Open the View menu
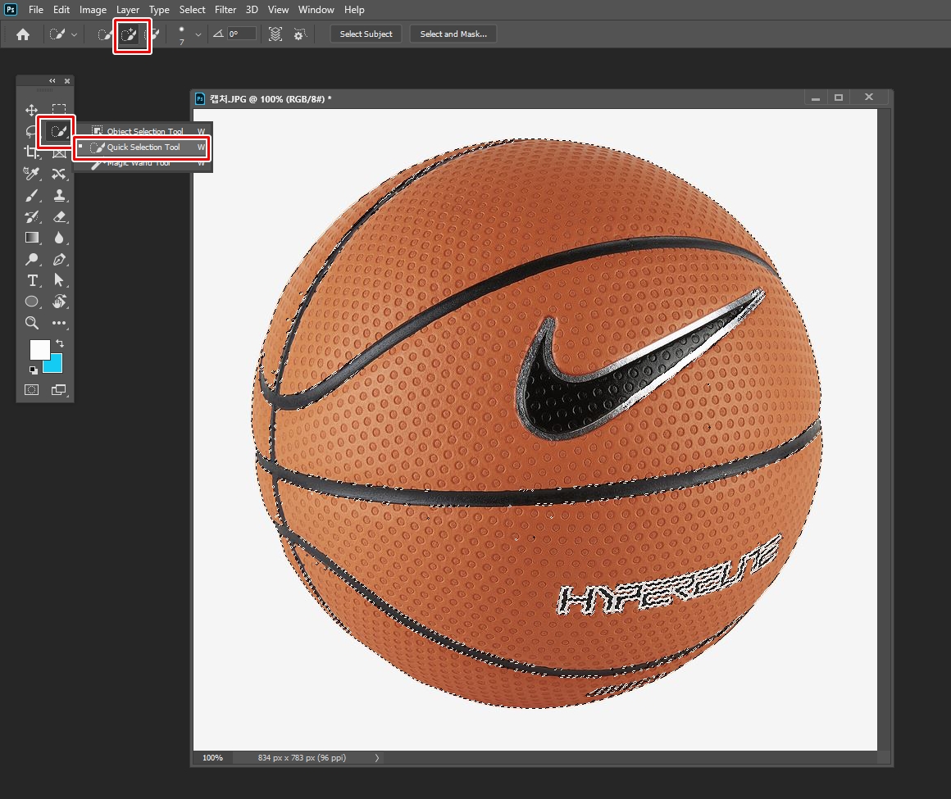The image size is (951, 799). coord(279,10)
